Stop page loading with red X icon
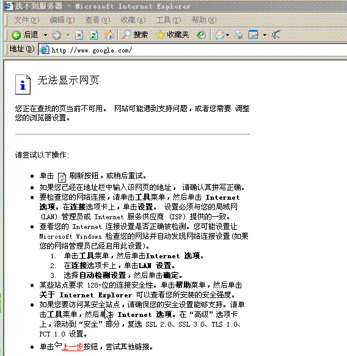The height and width of the screenshot is (356, 347). coord(79,35)
